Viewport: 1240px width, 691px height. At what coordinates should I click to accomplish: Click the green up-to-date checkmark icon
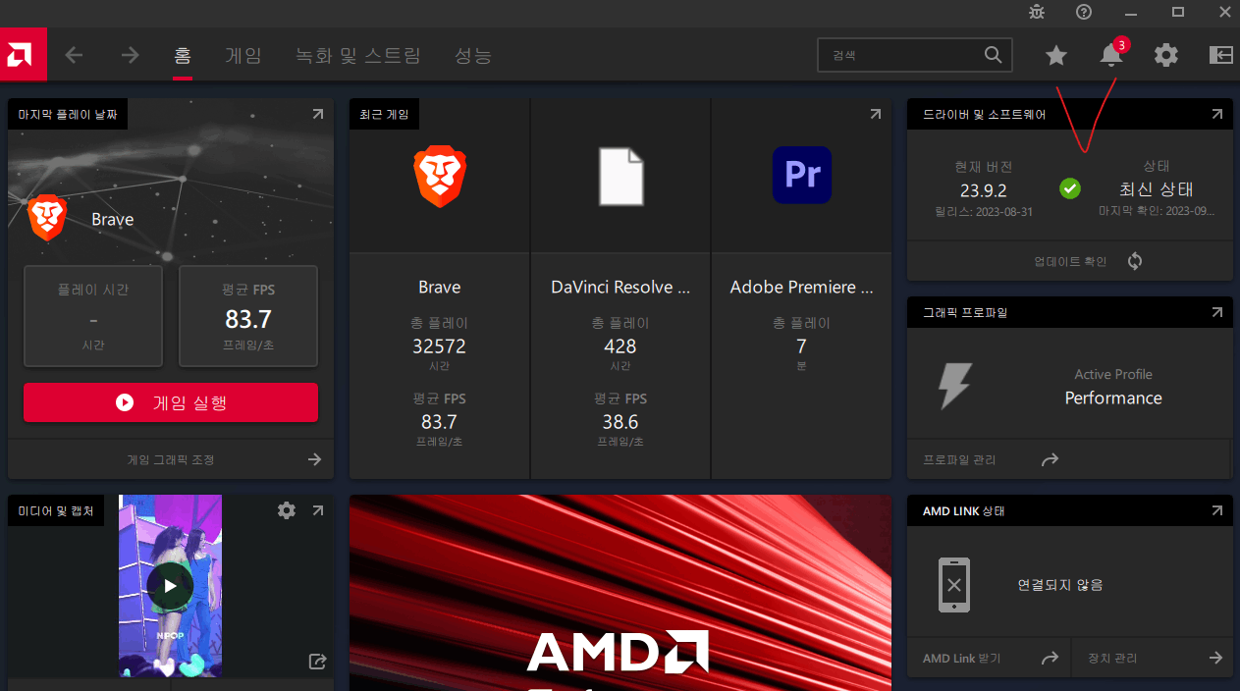1070,187
